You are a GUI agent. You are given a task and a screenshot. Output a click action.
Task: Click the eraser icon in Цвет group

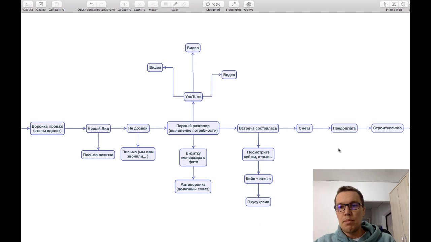click(184, 4)
